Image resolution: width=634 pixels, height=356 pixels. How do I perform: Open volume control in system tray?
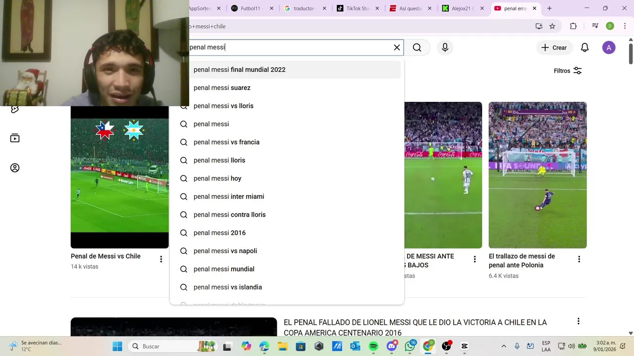click(x=572, y=346)
